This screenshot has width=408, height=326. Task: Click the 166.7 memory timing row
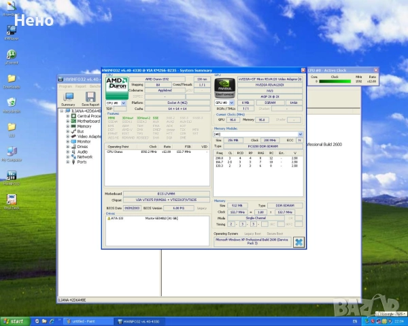pyautogui.click(x=257, y=162)
